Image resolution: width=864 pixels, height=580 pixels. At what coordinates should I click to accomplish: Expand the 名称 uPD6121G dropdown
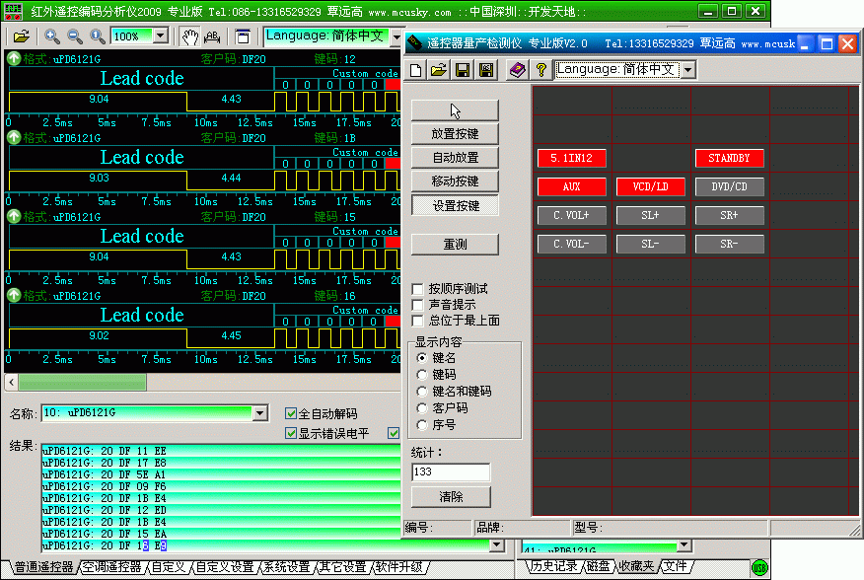[x=260, y=413]
